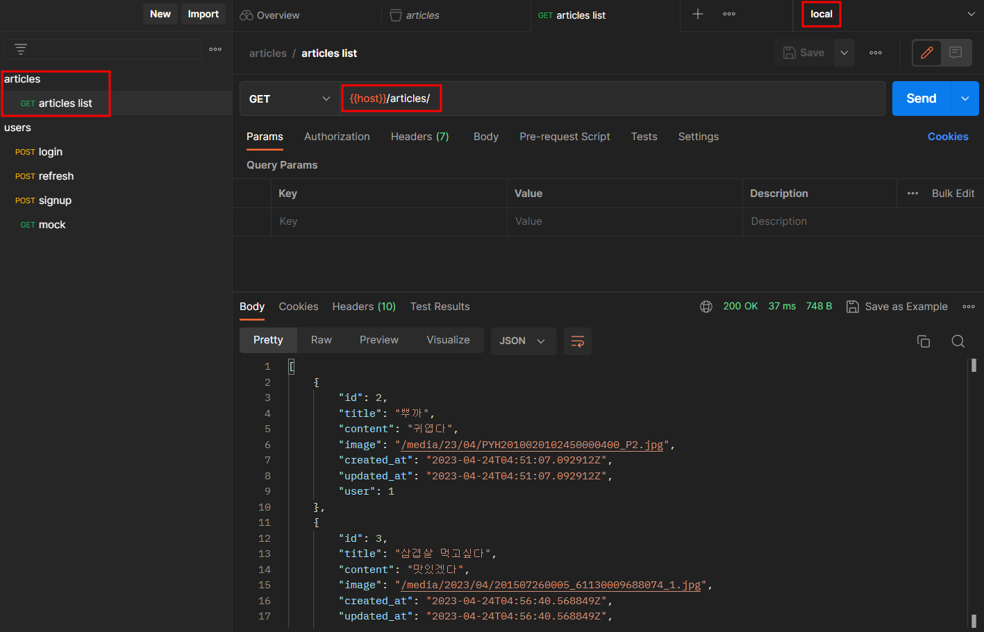Image resolution: width=984 pixels, height=632 pixels.
Task: Switch response view to Preview
Action: (x=379, y=340)
